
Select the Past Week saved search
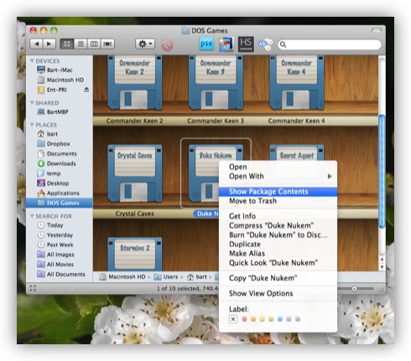[60, 245]
